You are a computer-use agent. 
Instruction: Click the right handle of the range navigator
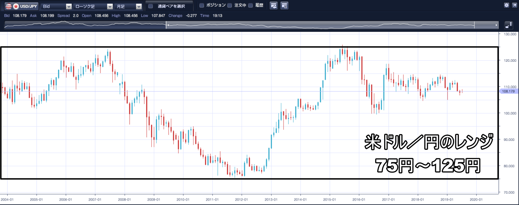coord(474,25)
